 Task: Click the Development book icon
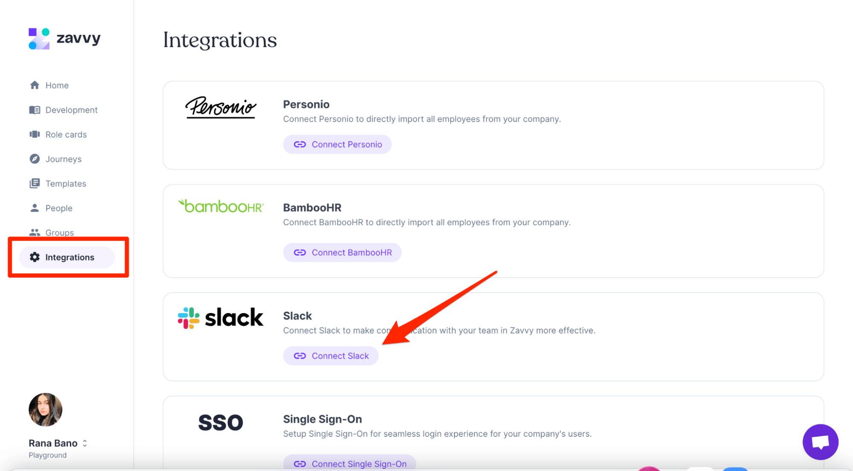pyautogui.click(x=35, y=110)
